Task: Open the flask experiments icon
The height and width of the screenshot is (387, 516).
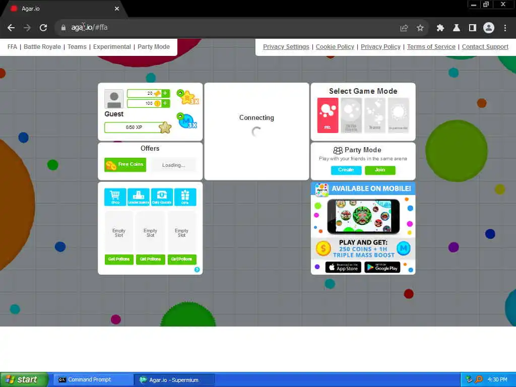Action: pos(456,28)
